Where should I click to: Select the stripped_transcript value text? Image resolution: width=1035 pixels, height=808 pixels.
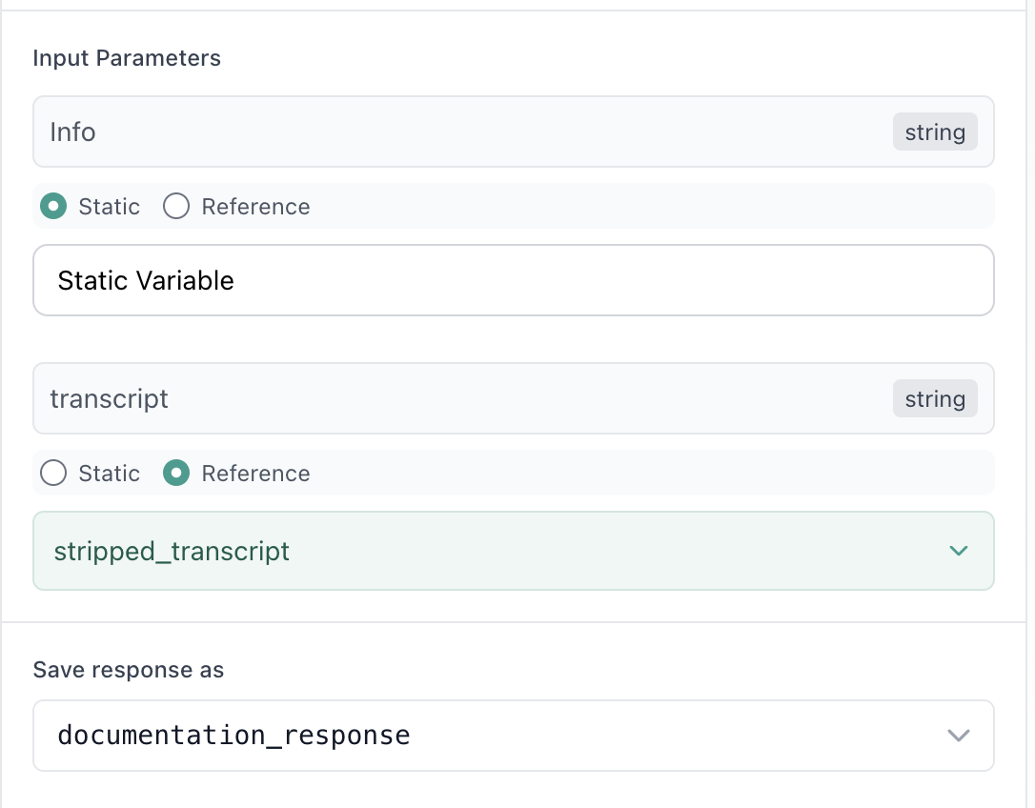click(x=172, y=551)
